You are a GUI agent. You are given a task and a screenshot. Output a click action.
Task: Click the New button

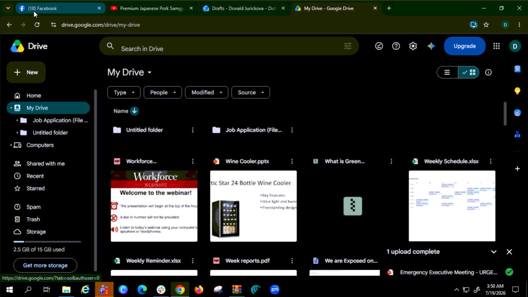26,72
